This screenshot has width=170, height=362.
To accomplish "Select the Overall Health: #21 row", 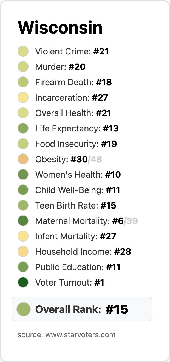I will click(73, 113).
